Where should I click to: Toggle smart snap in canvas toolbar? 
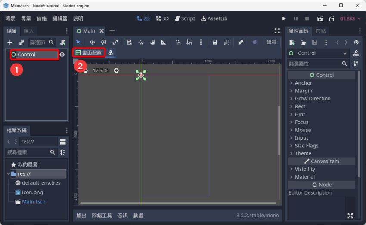point(178,42)
